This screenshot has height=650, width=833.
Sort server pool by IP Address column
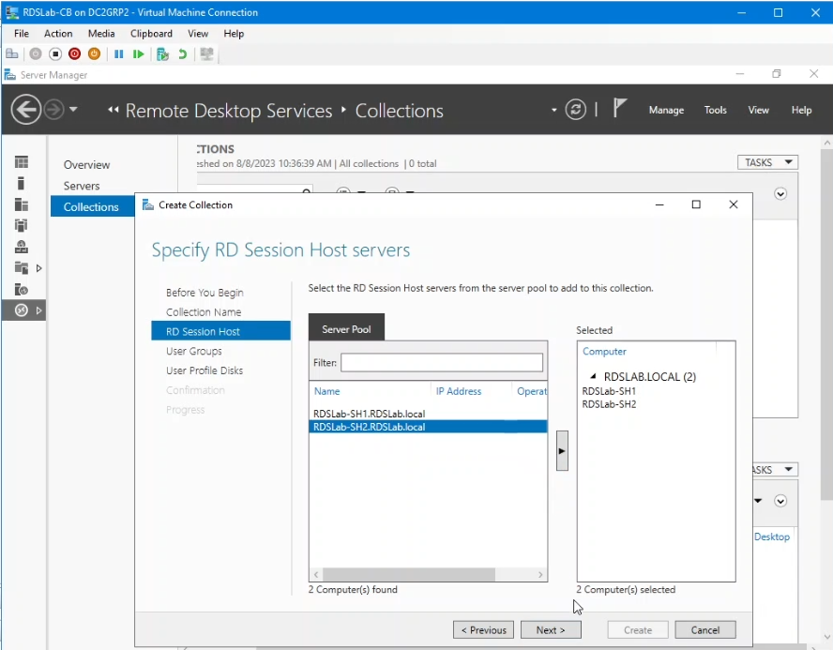pos(459,391)
